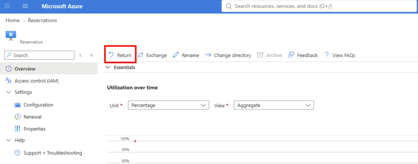Go to Home breadcrumb
The image size is (418, 164).
13,20
